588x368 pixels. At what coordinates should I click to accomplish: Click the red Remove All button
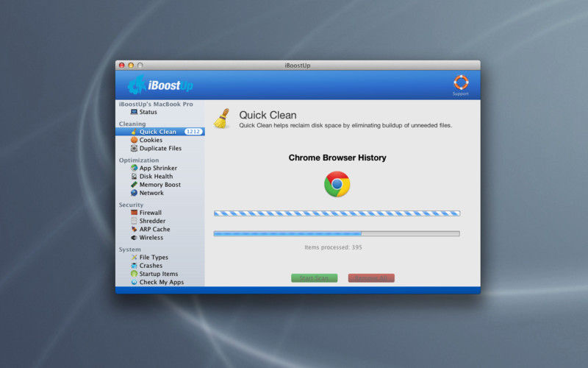click(x=371, y=278)
